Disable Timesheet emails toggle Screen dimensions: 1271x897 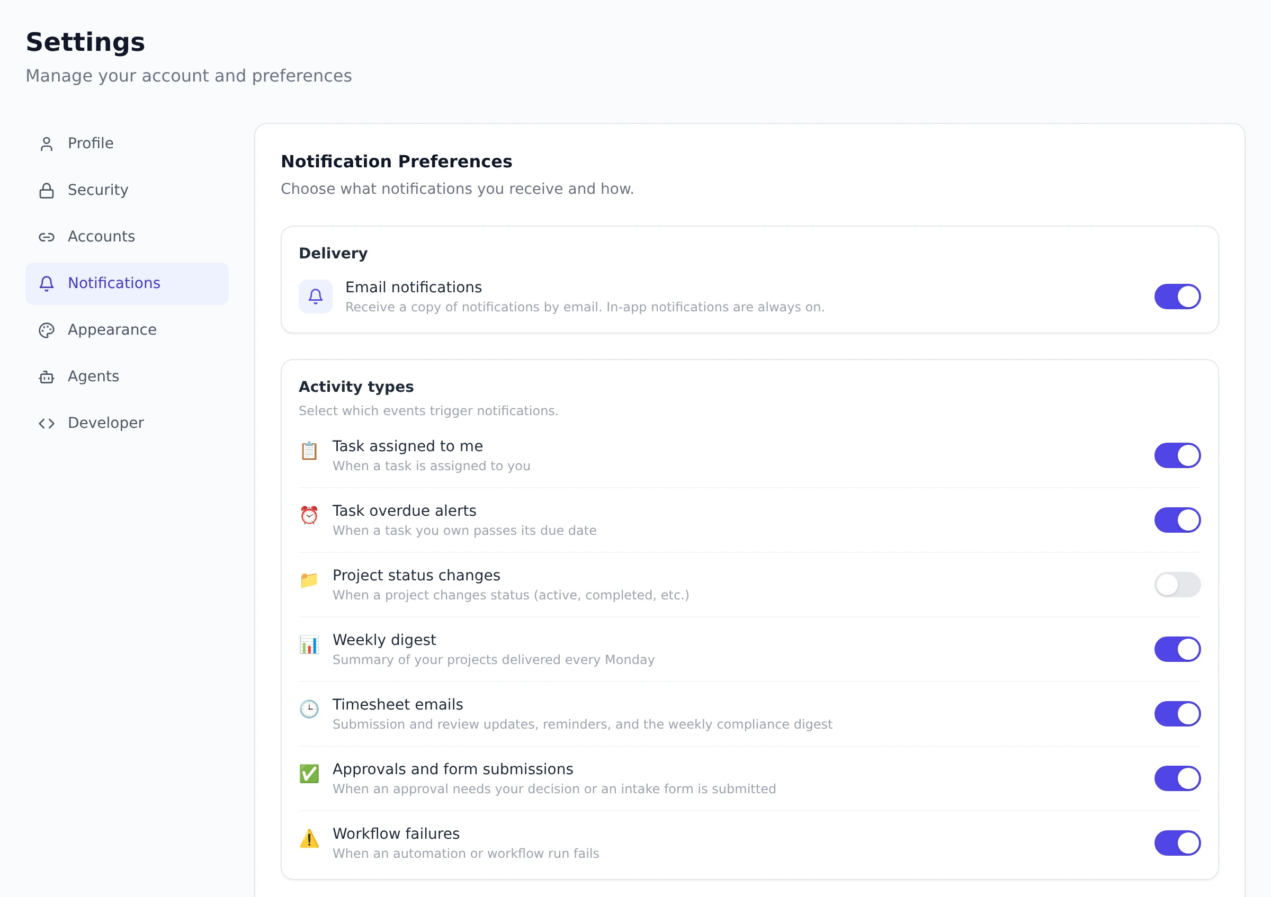coord(1177,714)
